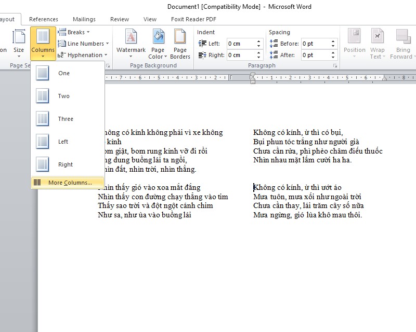The height and width of the screenshot is (332, 416).
Task: Open Hyphenation options
Action: point(61,55)
